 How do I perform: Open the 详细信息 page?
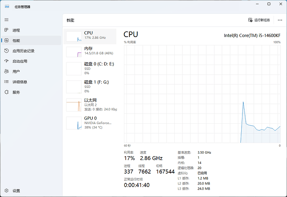point(31,82)
